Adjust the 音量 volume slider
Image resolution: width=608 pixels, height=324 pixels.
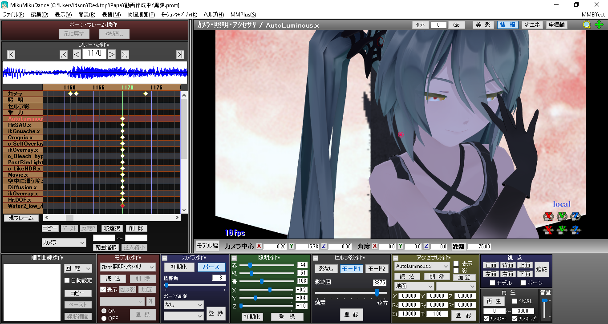[x=544, y=308]
